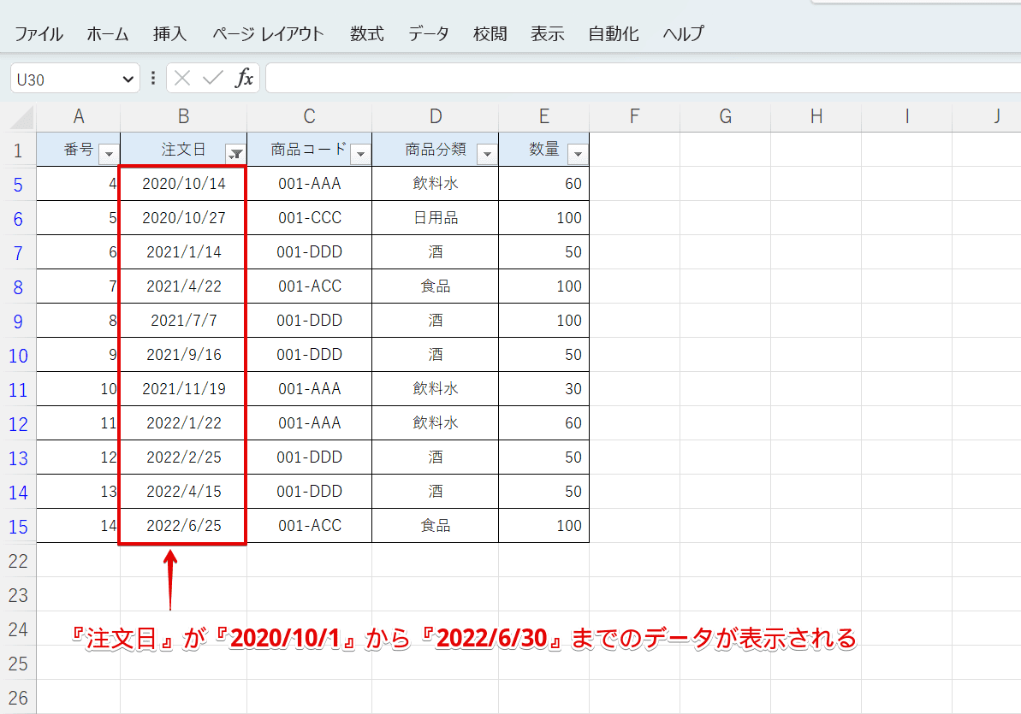1021x714 pixels.
Task: Open the 注文日 applied filter button
Action: point(235,154)
